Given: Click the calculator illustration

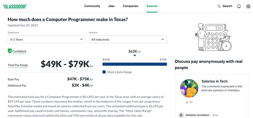Looking at the screenshot, I should coord(213,37).
